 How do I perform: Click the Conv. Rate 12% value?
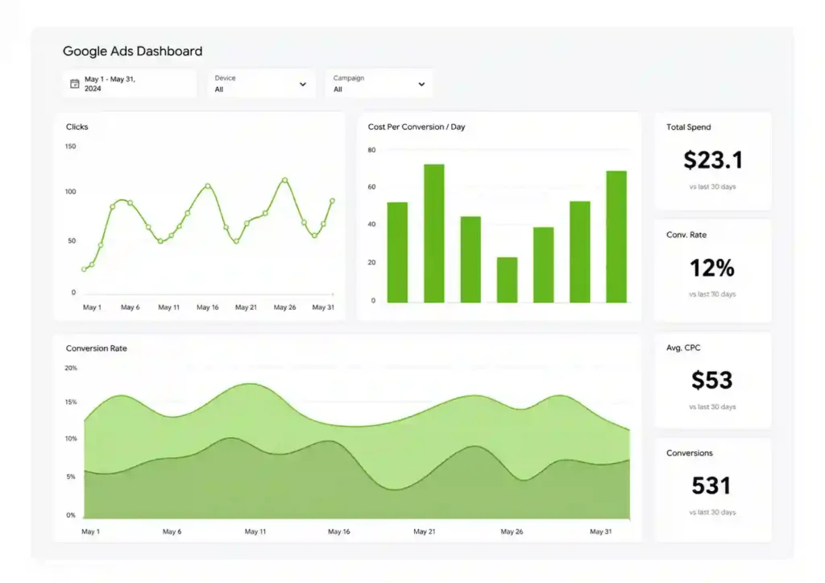[x=712, y=268]
